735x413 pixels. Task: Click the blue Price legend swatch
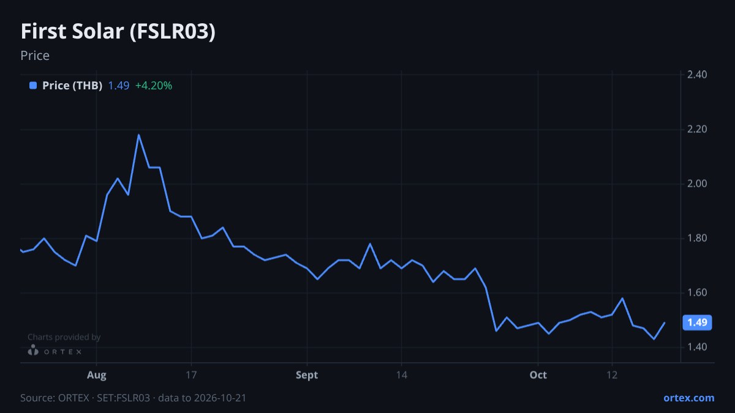[33, 86]
